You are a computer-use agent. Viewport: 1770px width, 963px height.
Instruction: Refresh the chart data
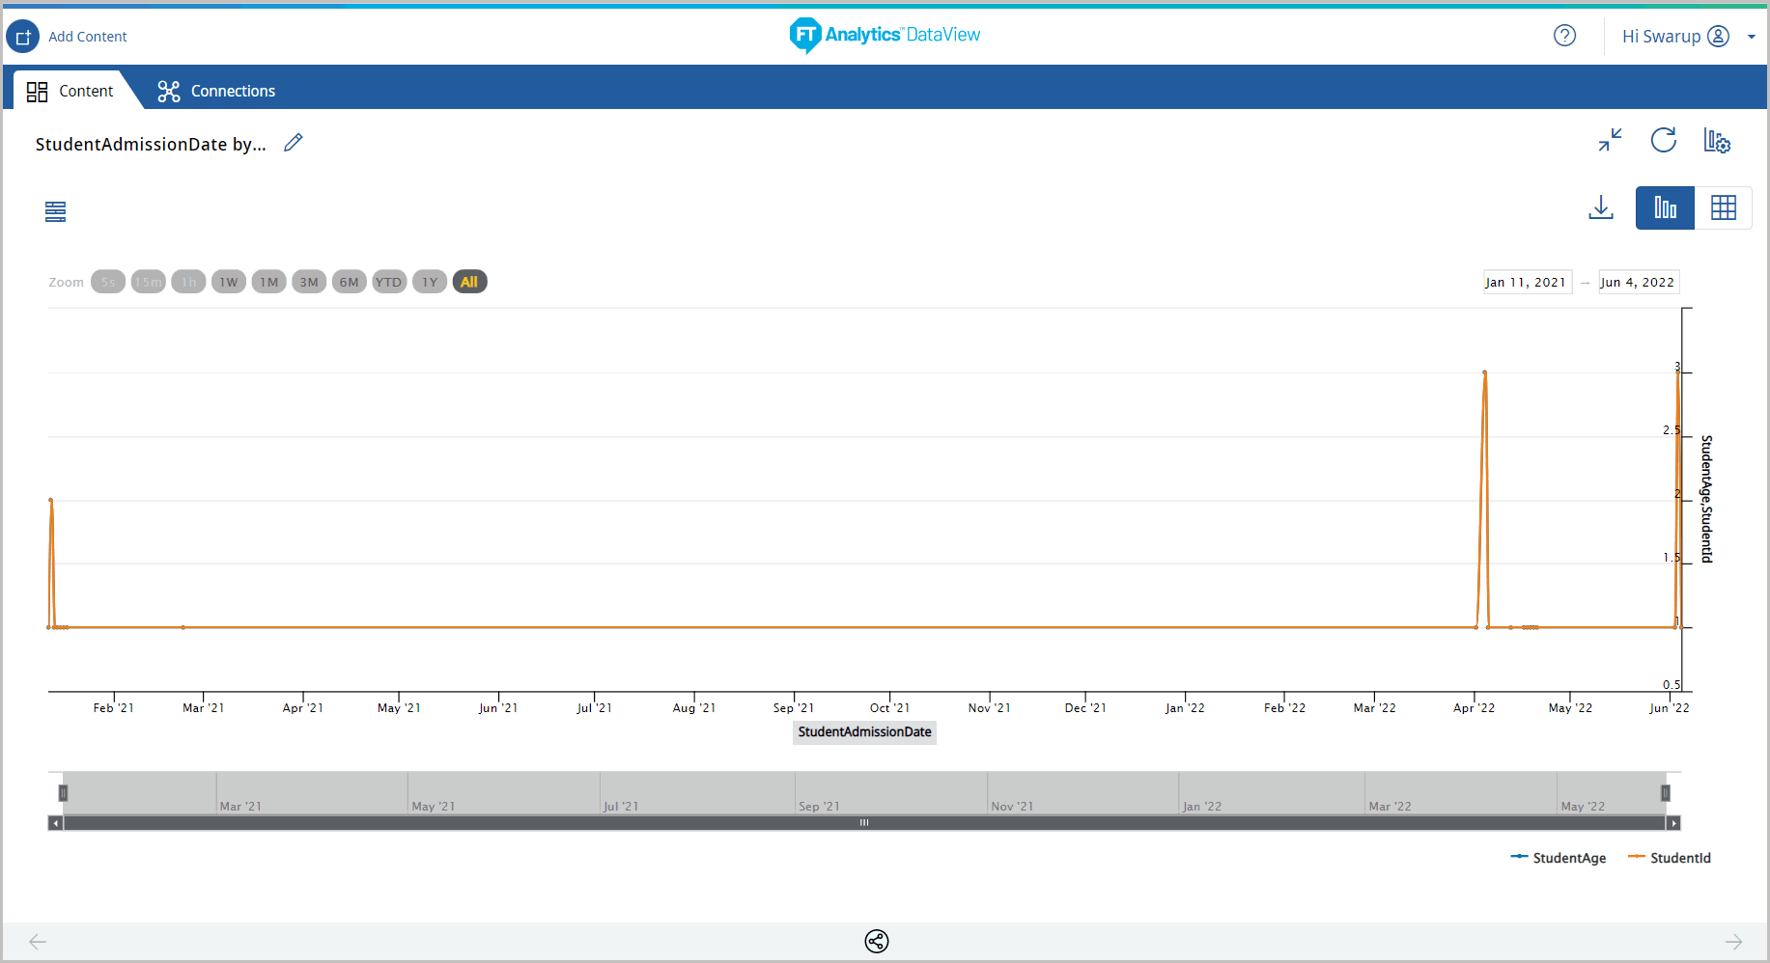[1663, 141]
